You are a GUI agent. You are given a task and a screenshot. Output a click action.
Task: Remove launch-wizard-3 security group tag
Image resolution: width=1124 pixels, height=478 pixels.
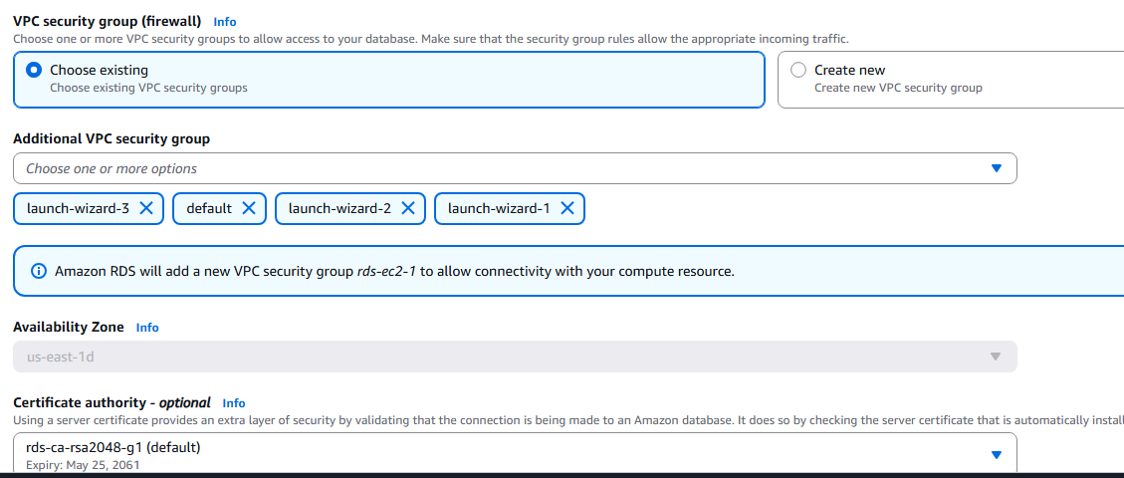[146, 208]
